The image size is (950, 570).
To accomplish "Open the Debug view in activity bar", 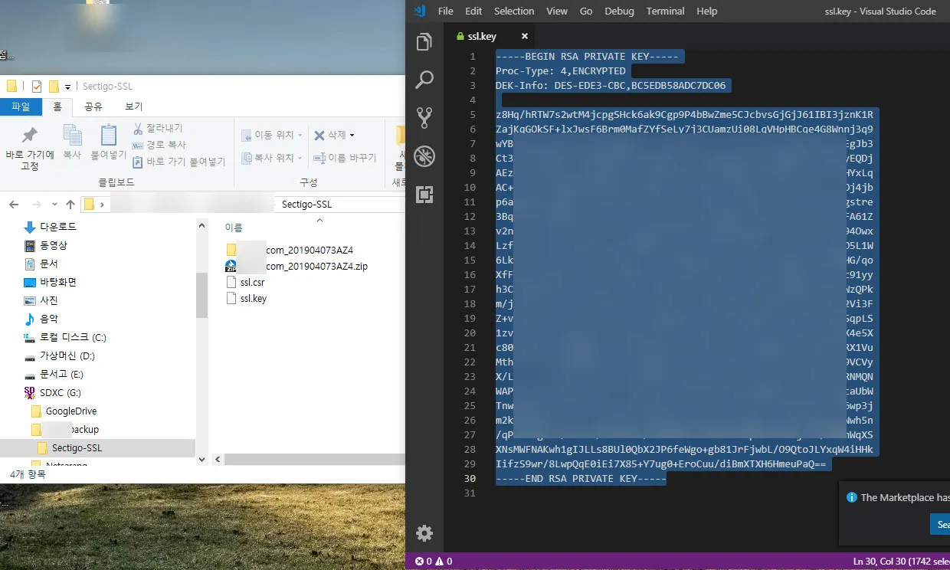I will [424, 156].
